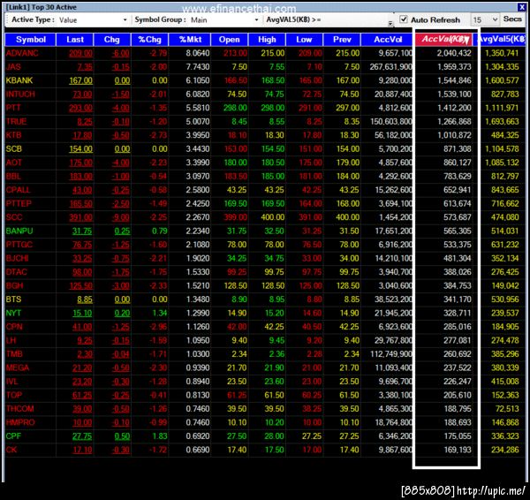Click the sort arrow in AccVal(KB) header
This screenshot has width=530, height=500.
click(x=466, y=41)
